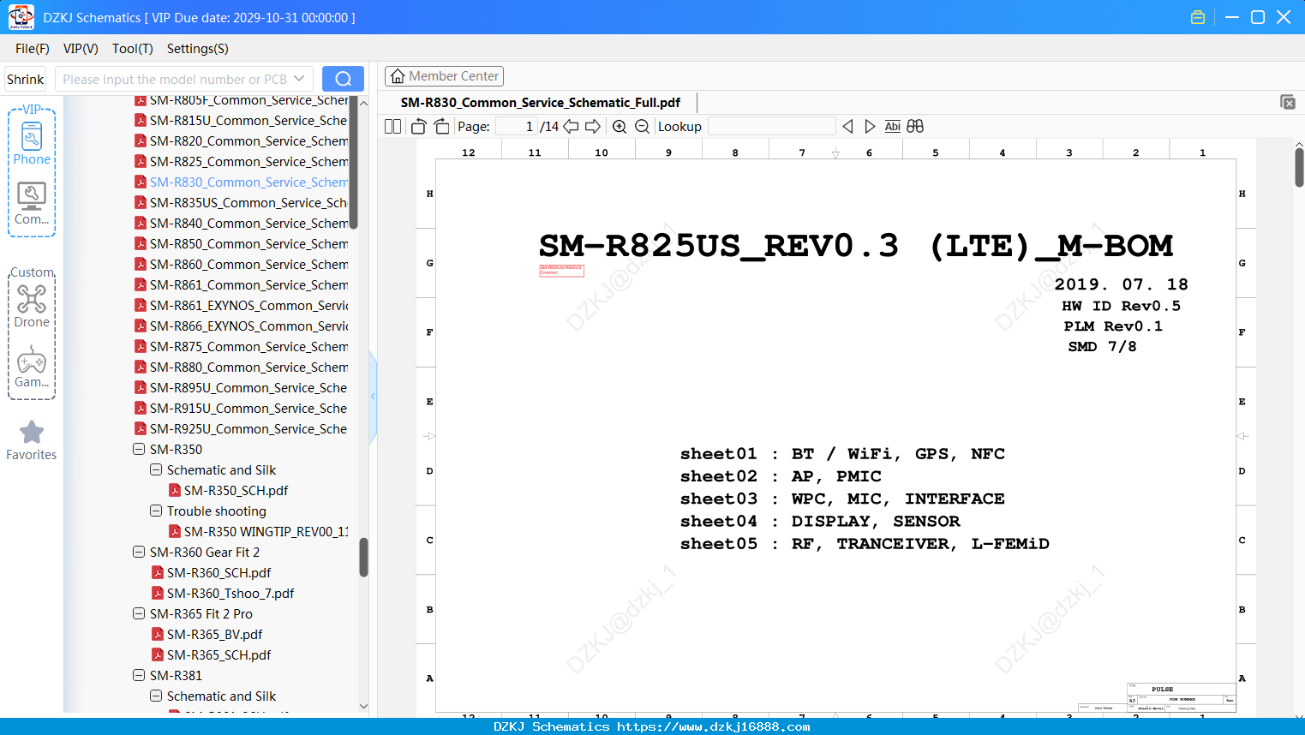Screen dimensions: 1305x735
Task: Open the Tool(T) menu
Action: [133, 49]
